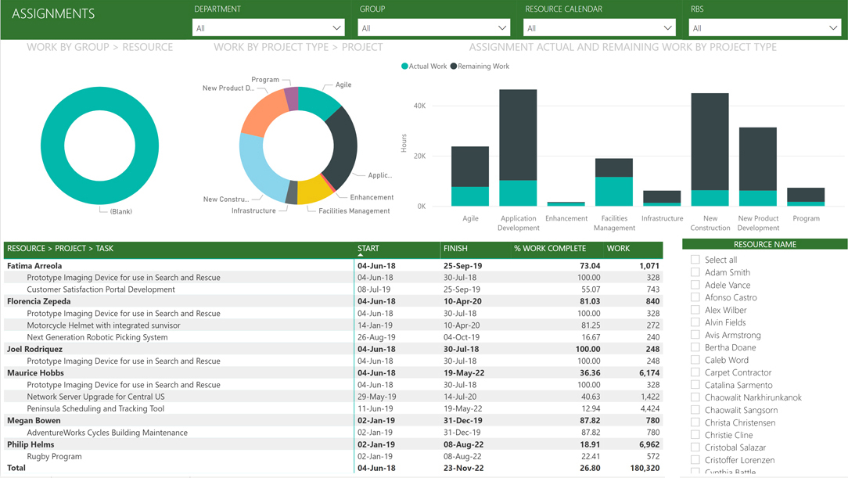Viewport: 848px width, 478px height.
Task: Open the Department filter dropdown
Action: pos(268,28)
